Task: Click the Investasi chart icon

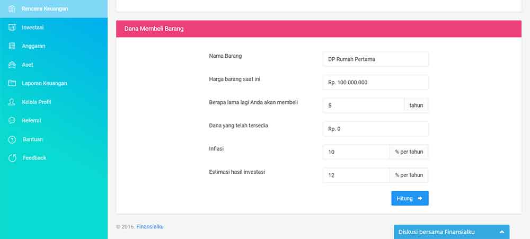Action: coord(12,27)
